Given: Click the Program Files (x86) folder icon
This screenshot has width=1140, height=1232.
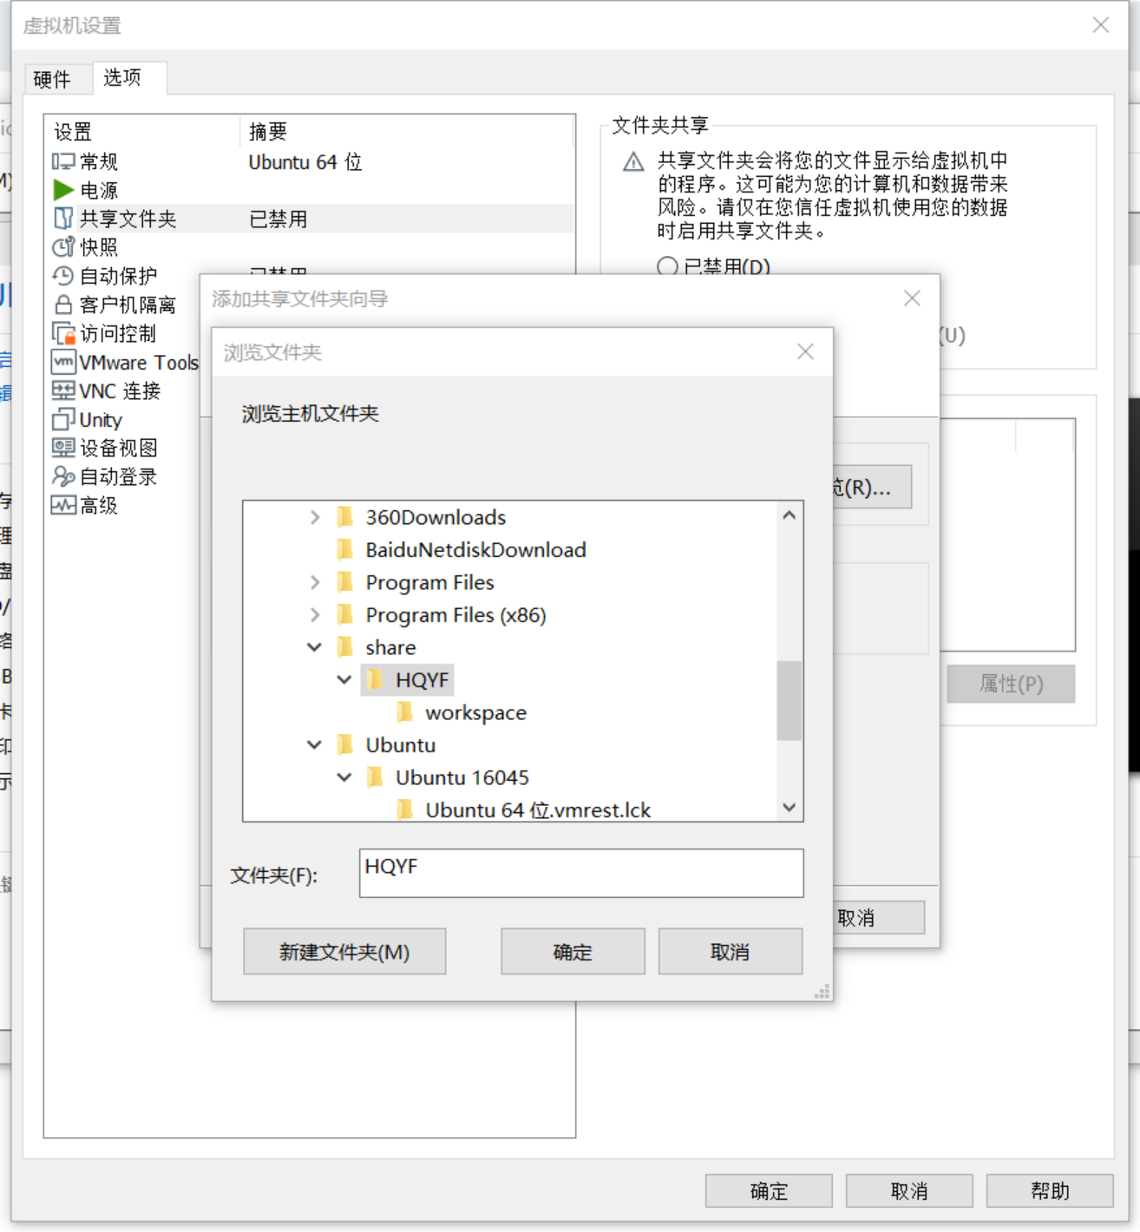Looking at the screenshot, I should point(344,614).
